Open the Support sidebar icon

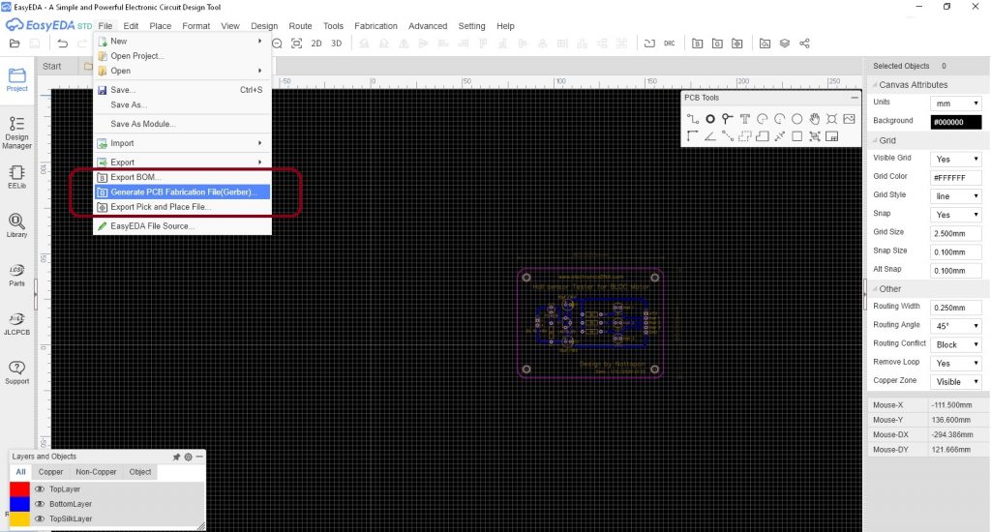point(17,372)
